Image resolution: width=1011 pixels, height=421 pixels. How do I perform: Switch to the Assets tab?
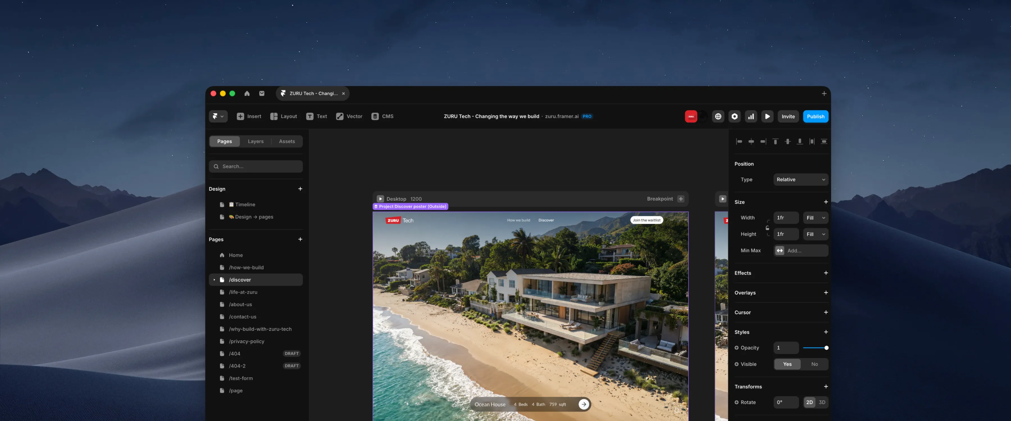click(x=286, y=141)
